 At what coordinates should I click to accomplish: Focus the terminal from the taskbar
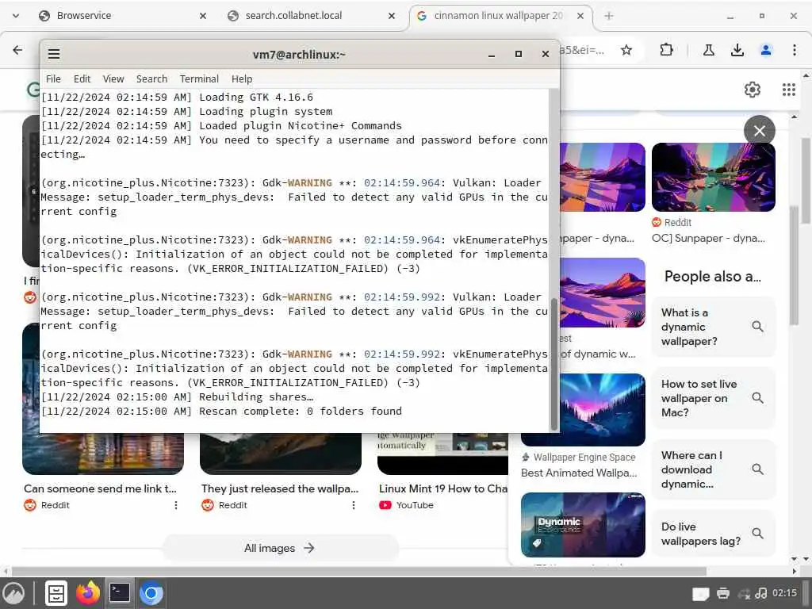tap(120, 593)
